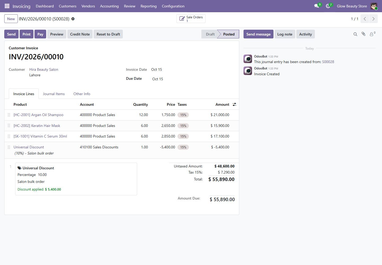Open the Accounting menu
382x265 pixels.
coord(109,6)
